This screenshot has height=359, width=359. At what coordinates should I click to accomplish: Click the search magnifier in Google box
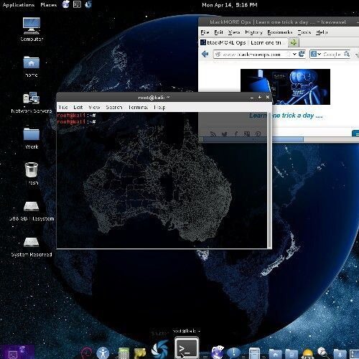click(x=346, y=54)
